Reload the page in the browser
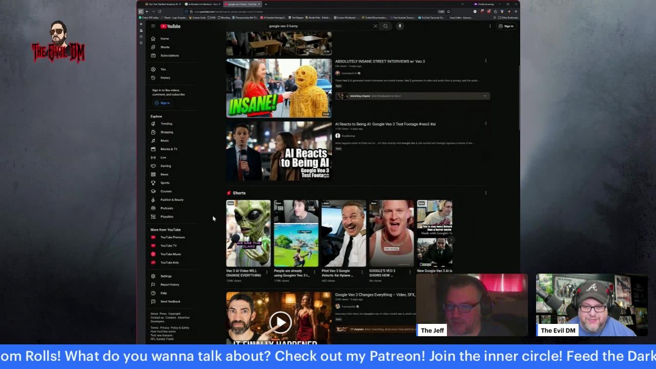Screen dimensions: 656x369 [159, 11]
